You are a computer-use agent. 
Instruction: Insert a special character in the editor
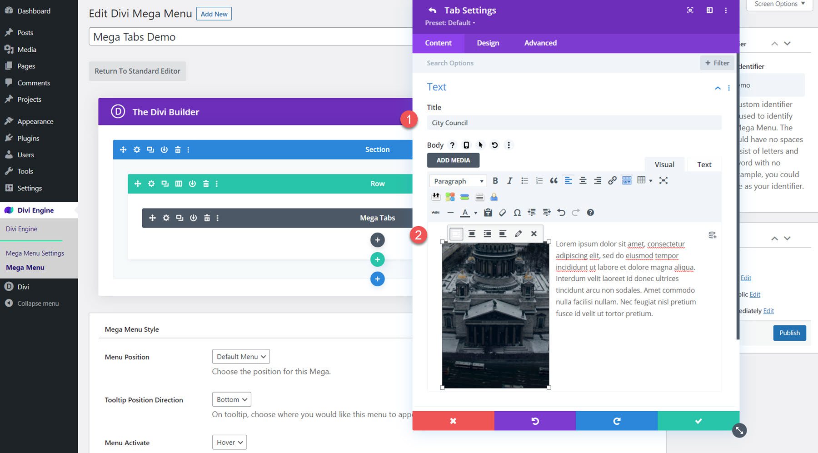(x=517, y=212)
